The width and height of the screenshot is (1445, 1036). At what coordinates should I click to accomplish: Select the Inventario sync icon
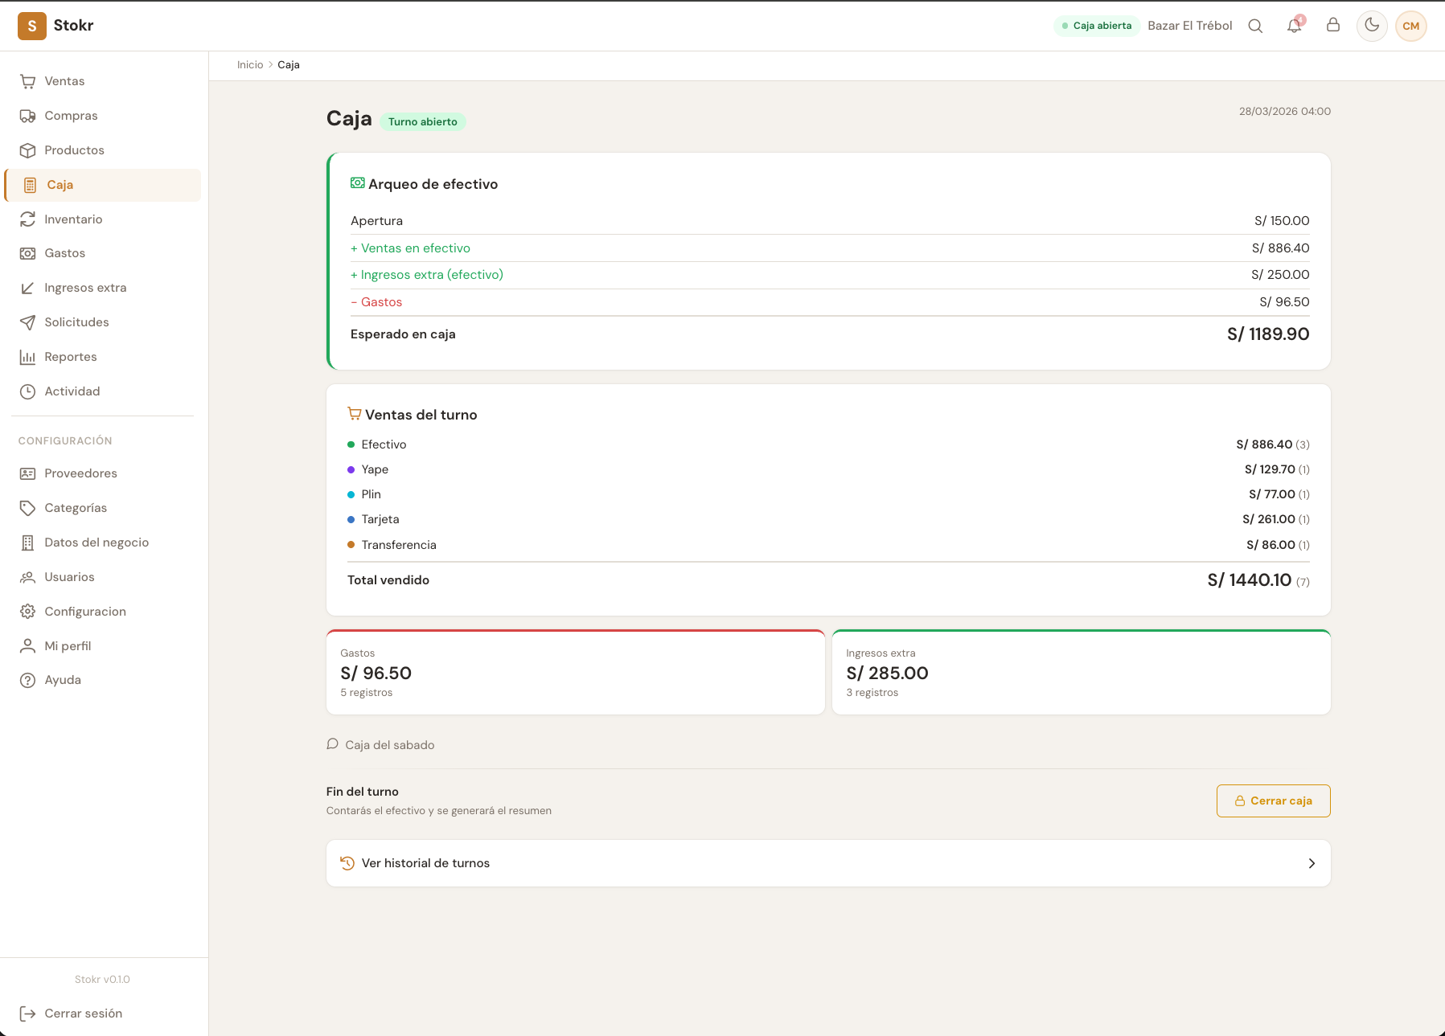(x=28, y=219)
